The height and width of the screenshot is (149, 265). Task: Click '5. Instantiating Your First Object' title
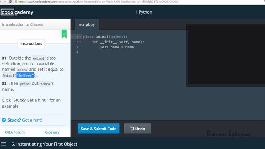coord(44,144)
